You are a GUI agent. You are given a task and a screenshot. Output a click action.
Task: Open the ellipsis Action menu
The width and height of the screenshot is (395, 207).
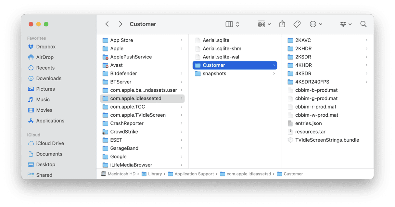(315, 24)
